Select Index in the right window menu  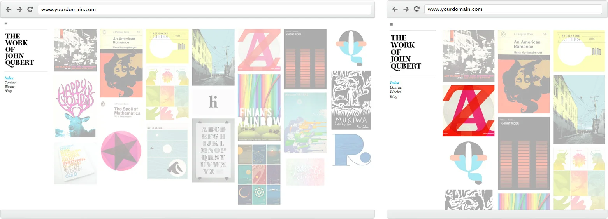[x=395, y=83]
